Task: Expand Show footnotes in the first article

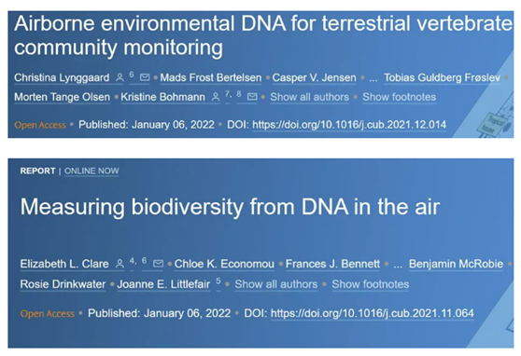Action: pos(399,97)
